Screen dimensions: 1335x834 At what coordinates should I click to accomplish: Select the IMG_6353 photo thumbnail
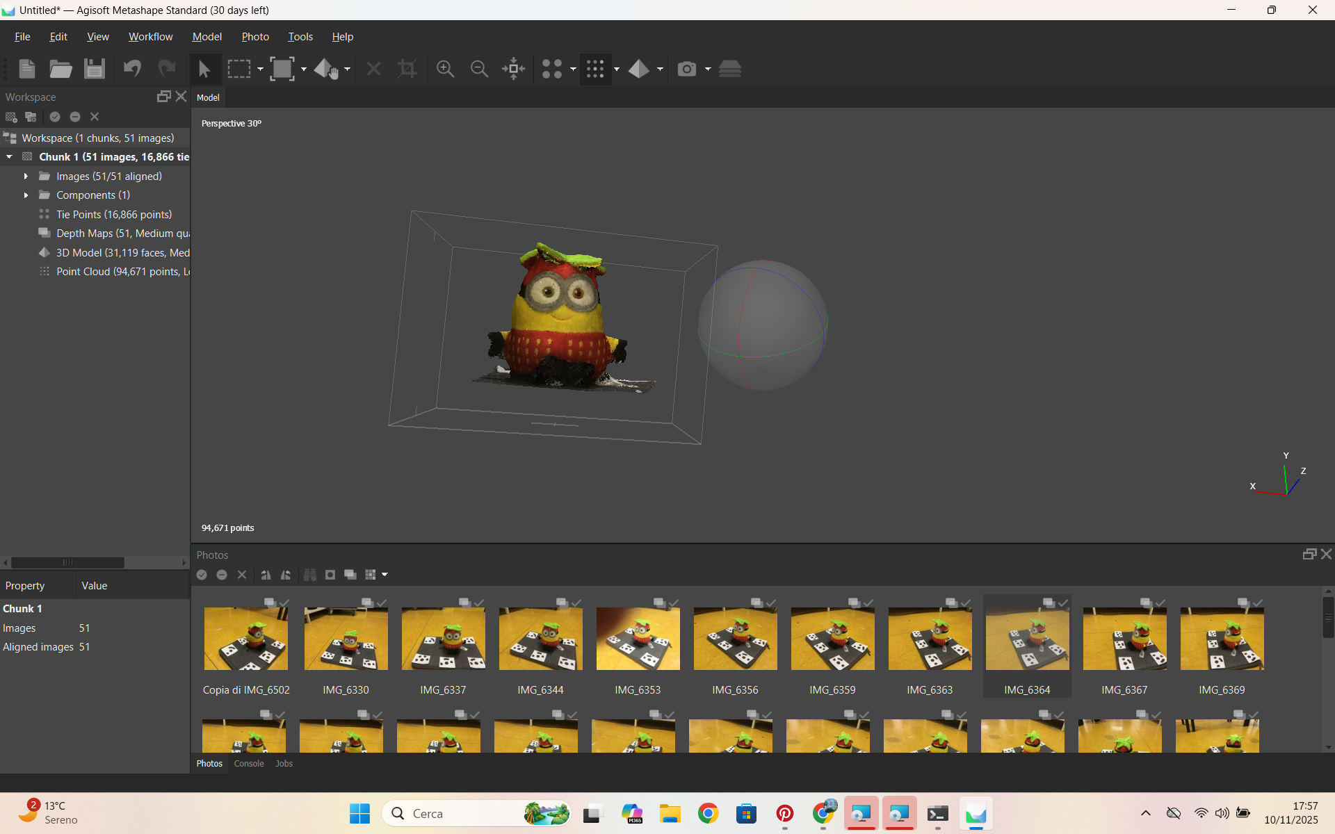638,639
